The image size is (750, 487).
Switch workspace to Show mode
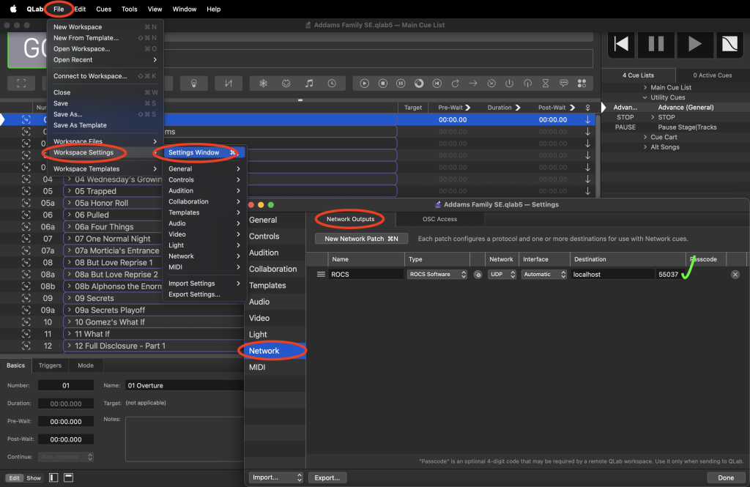[x=34, y=478]
